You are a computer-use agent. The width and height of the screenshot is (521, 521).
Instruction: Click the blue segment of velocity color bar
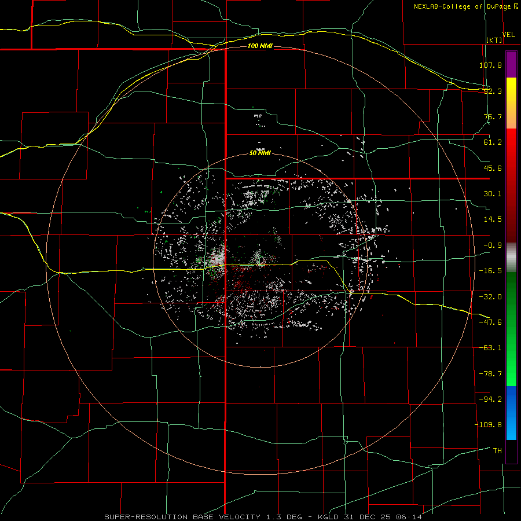[511, 413]
